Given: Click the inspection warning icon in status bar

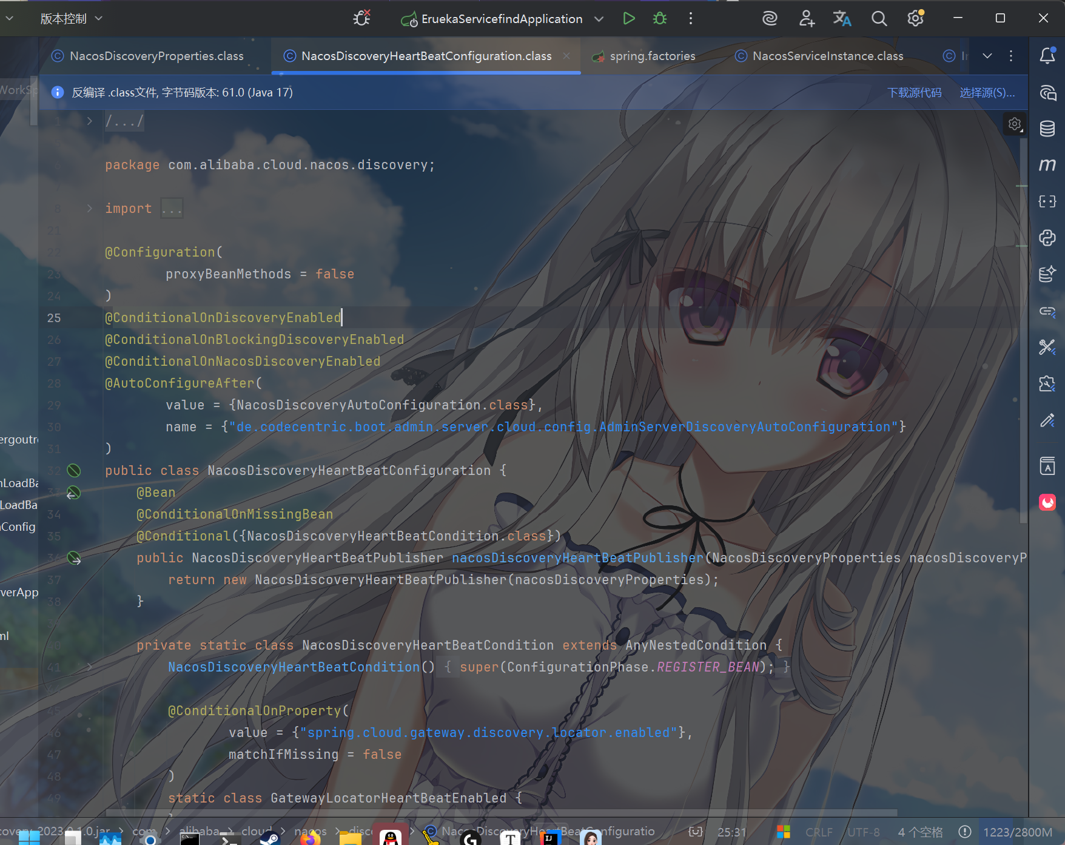Looking at the screenshot, I should tap(965, 832).
